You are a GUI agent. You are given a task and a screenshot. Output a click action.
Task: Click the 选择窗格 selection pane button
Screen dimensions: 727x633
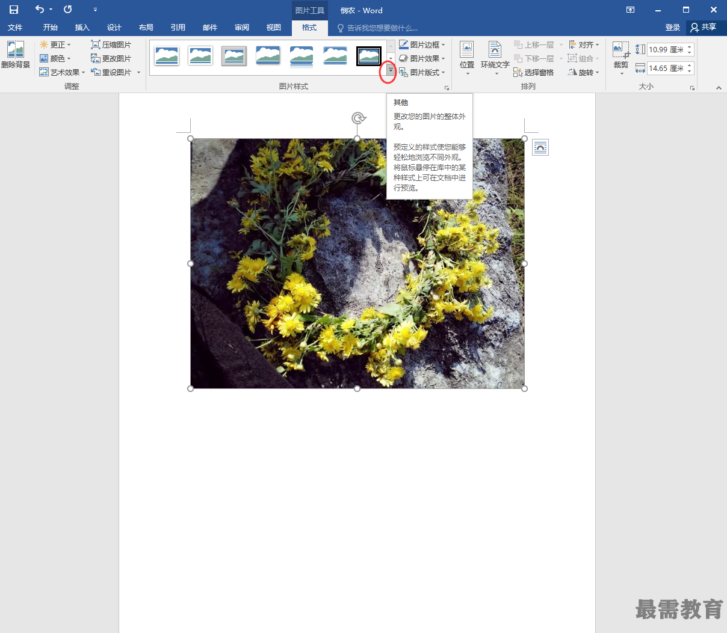click(534, 72)
